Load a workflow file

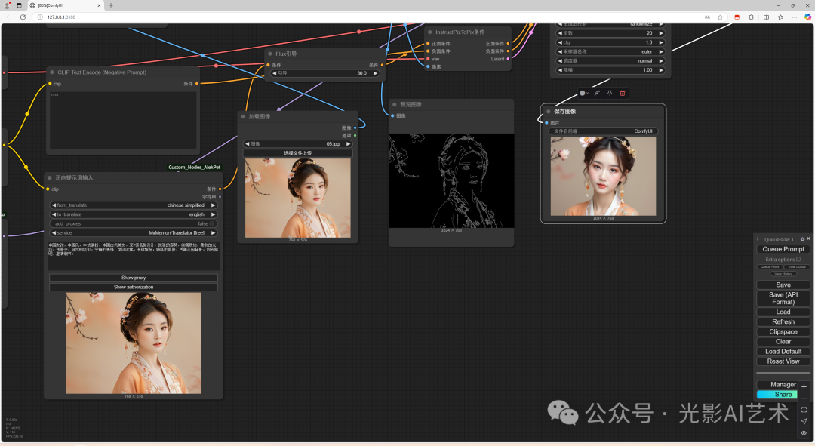pyautogui.click(x=783, y=312)
